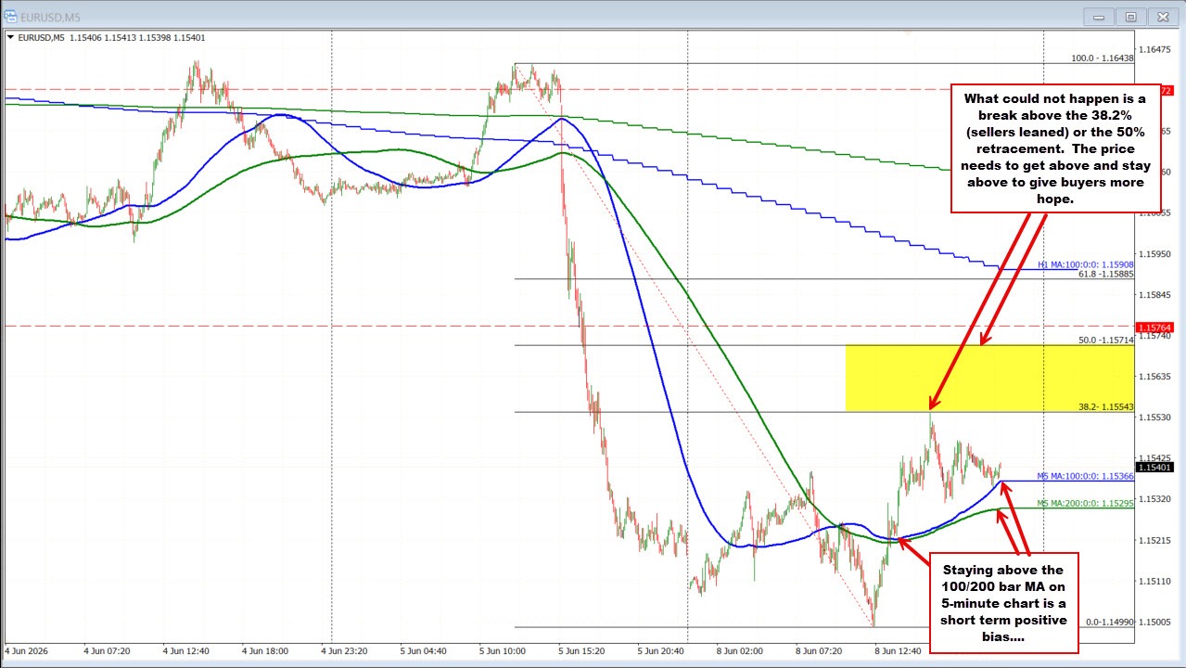The height and width of the screenshot is (668, 1186).
Task: Click the 1.15110 price scale value
Action: [1155, 581]
